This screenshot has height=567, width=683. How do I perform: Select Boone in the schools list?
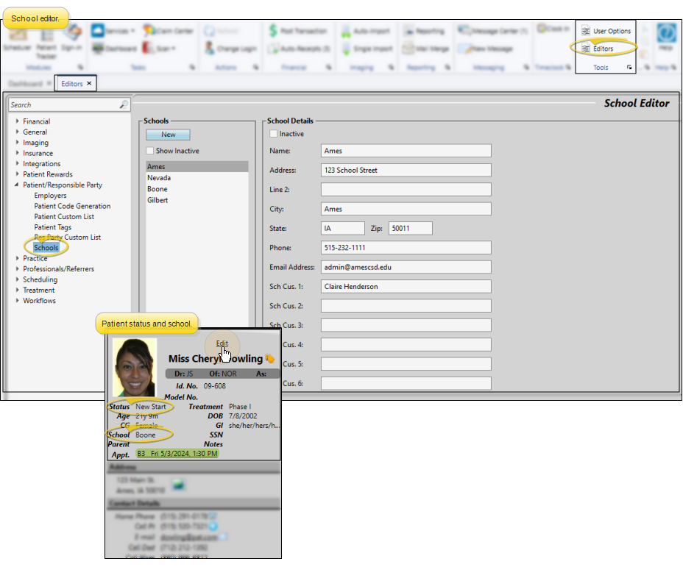(x=157, y=189)
